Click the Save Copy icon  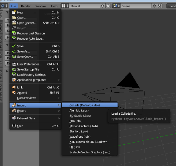(14, 56)
